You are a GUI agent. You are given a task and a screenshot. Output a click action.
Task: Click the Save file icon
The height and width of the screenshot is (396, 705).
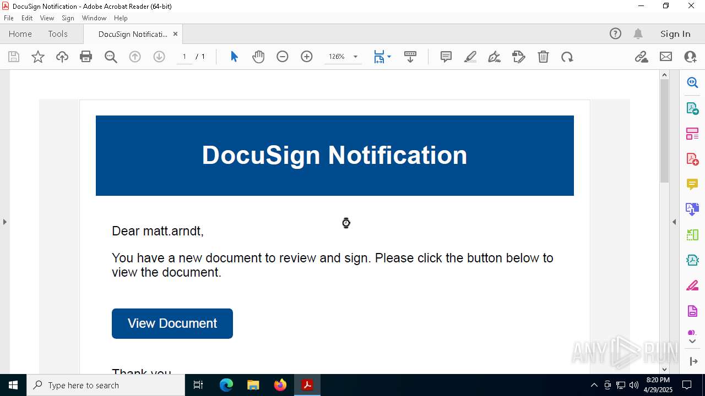pos(14,57)
